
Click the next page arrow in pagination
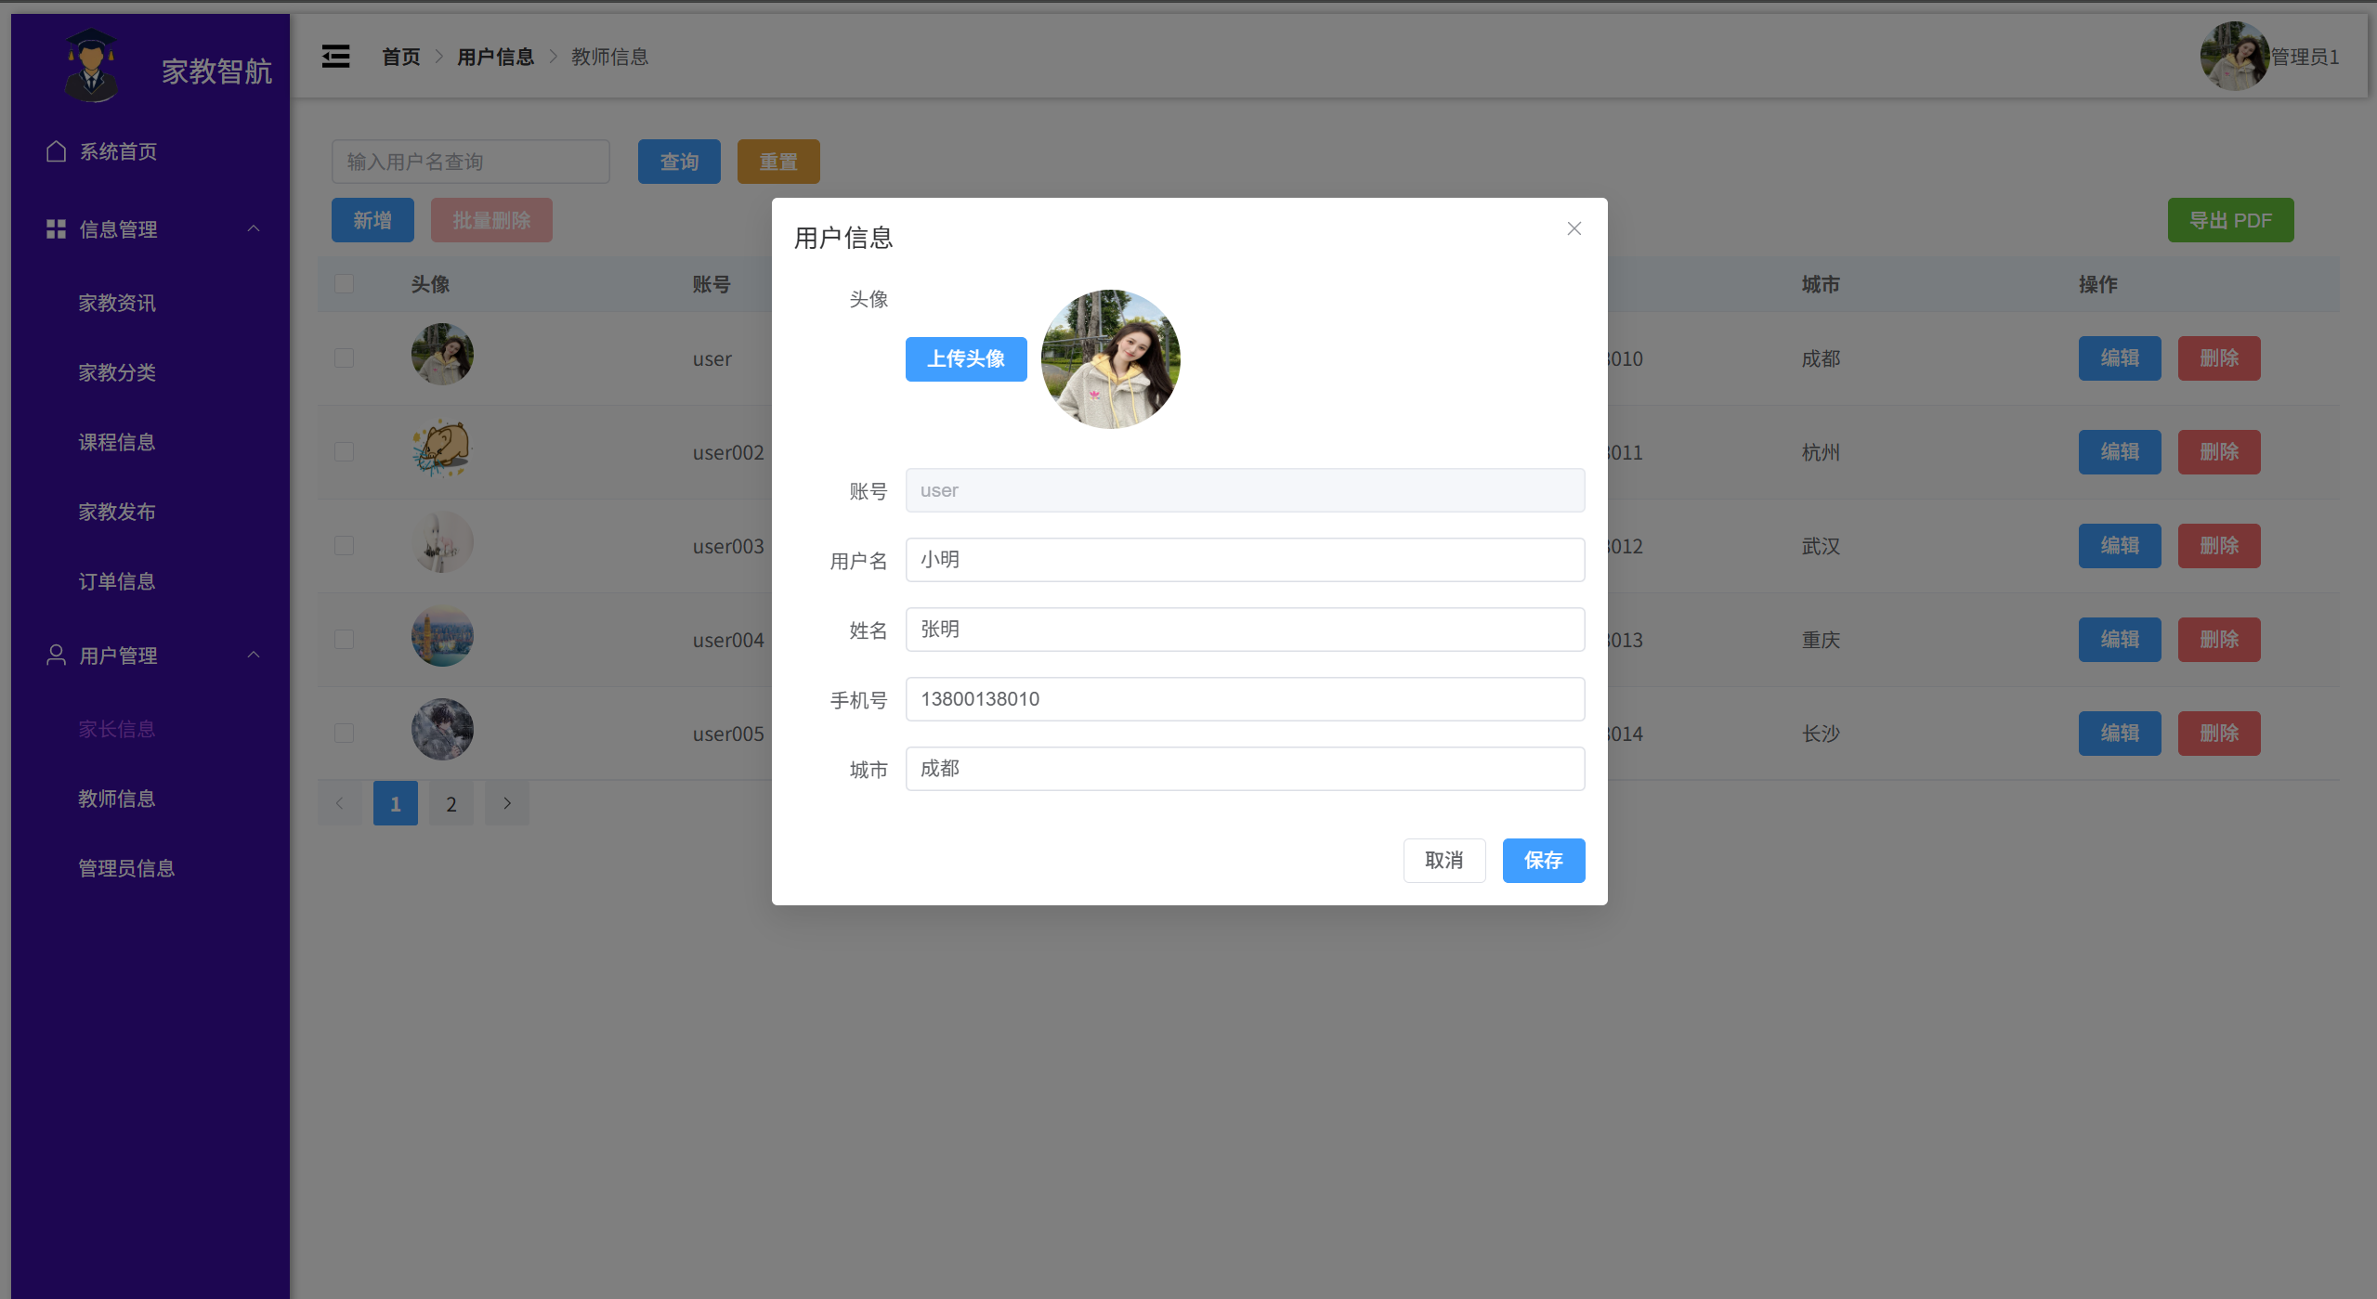[x=507, y=803]
